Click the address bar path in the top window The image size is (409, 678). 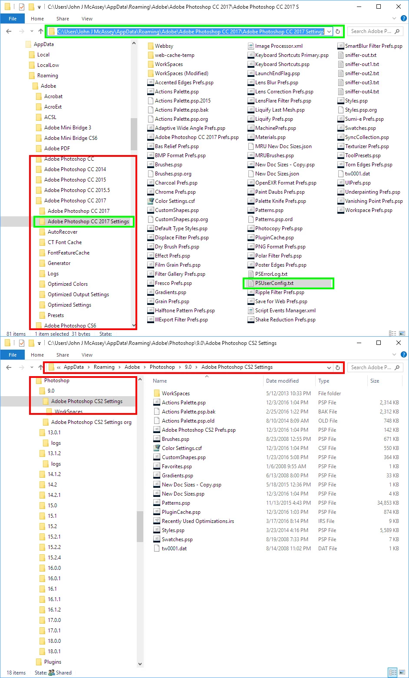click(x=191, y=31)
